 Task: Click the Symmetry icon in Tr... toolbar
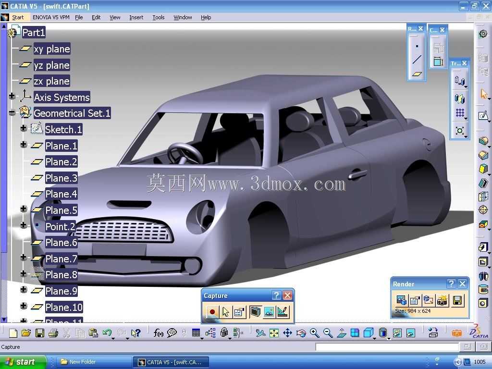coord(460,99)
